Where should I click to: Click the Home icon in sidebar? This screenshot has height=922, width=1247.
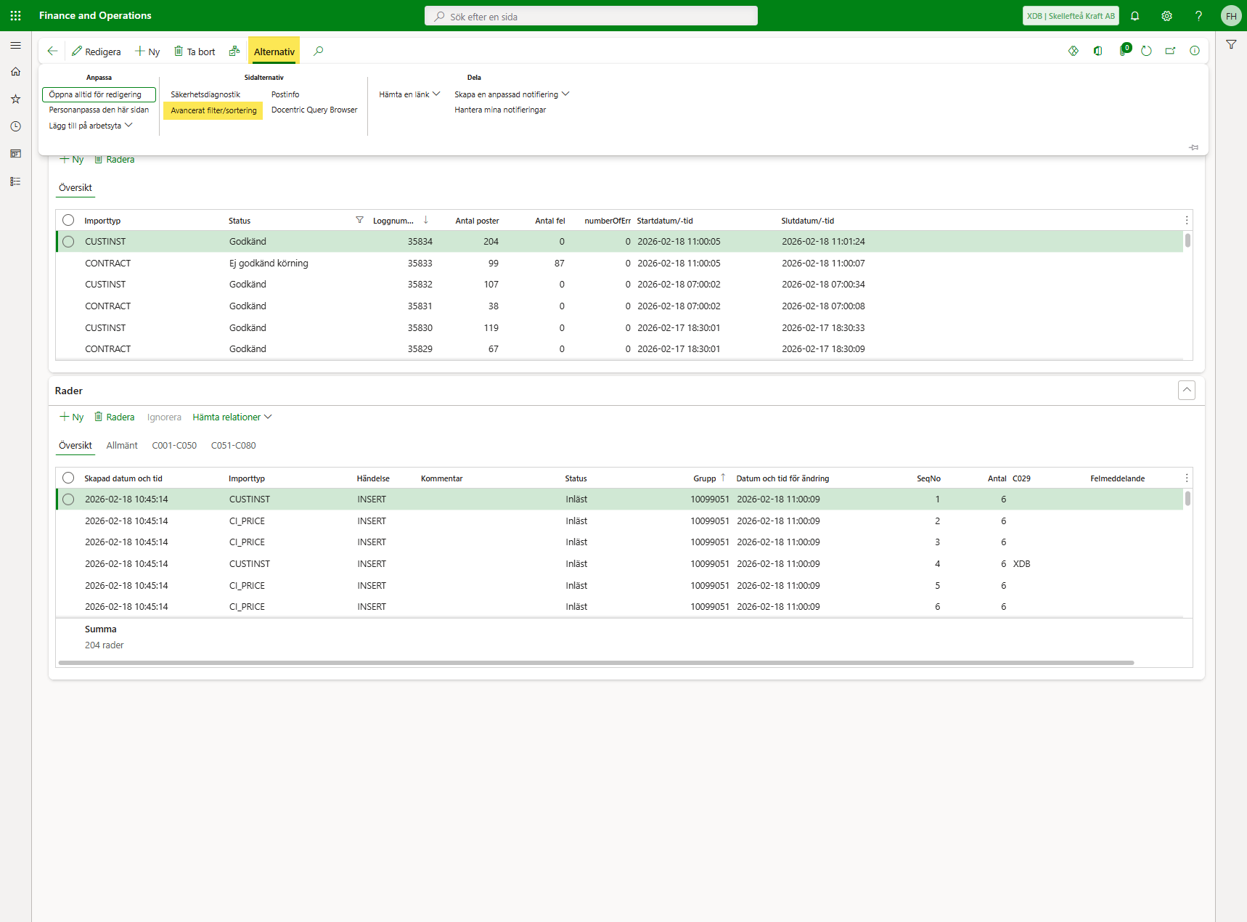(15, 72)
